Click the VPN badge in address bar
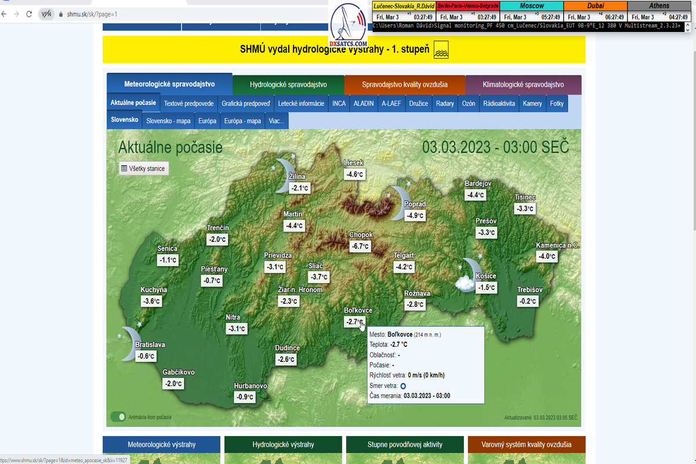Image resolution: width=696 pixels, height=464 pixels. (x=47, y=13)
